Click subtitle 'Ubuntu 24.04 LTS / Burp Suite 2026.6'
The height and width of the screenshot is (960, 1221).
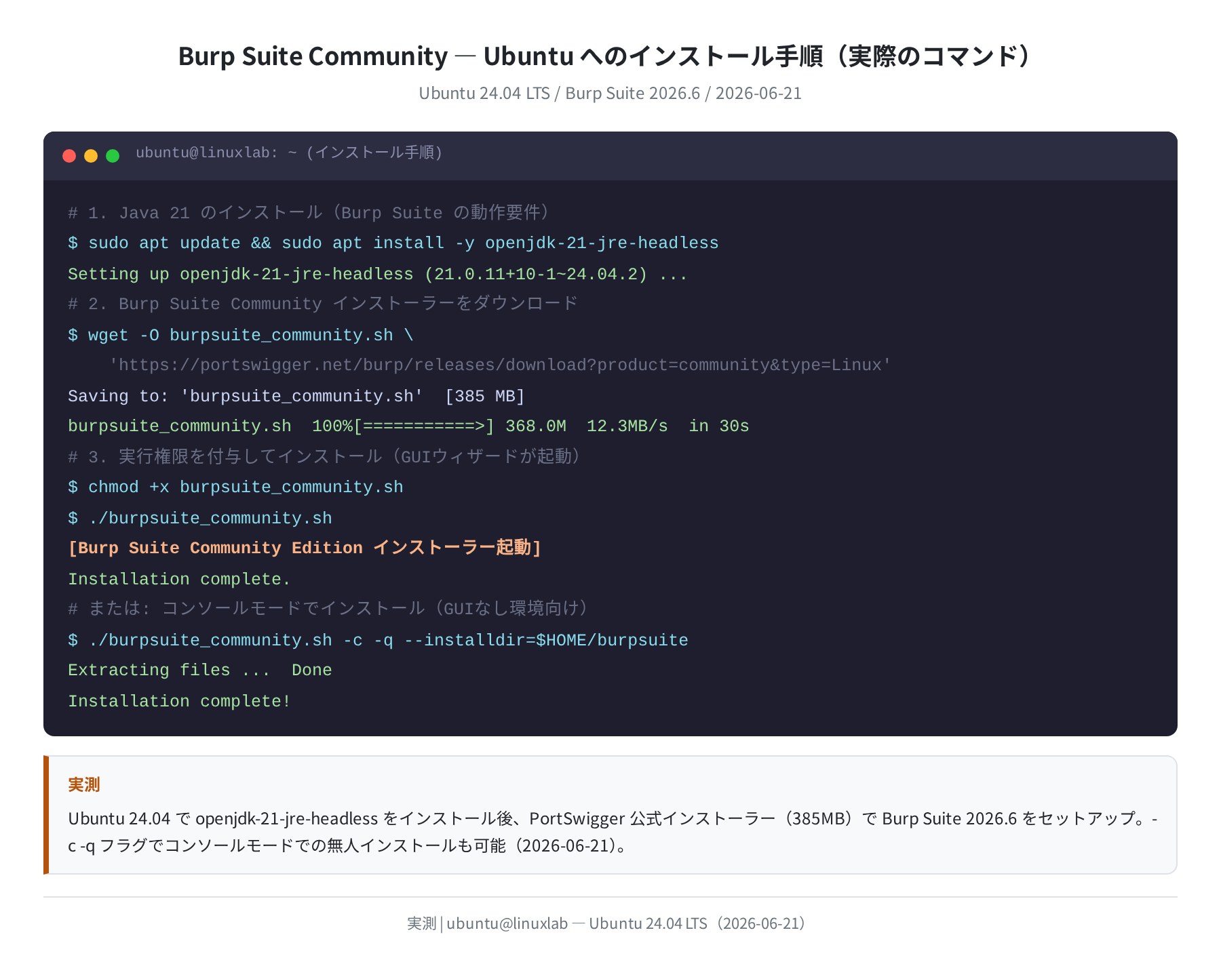560,93
